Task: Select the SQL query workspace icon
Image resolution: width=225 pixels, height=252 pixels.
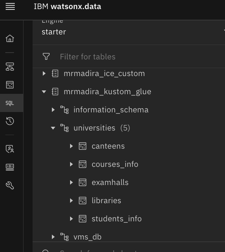Action: click(10, 103)
